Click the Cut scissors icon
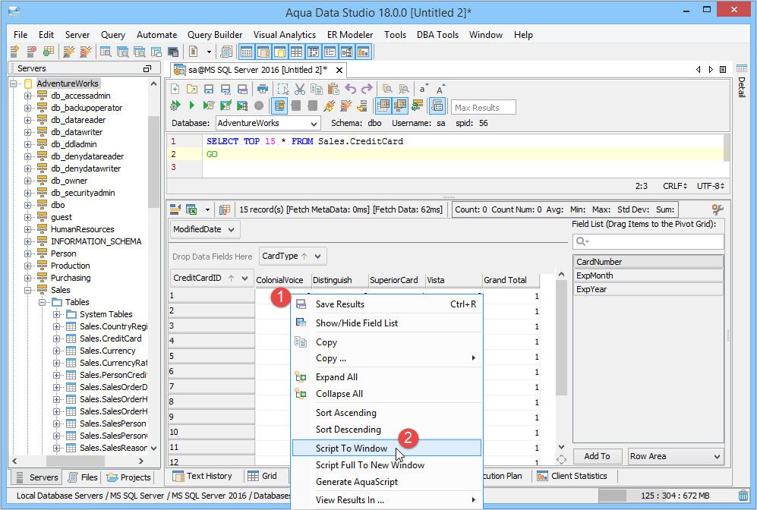757x510 pixels. (300, 90)
